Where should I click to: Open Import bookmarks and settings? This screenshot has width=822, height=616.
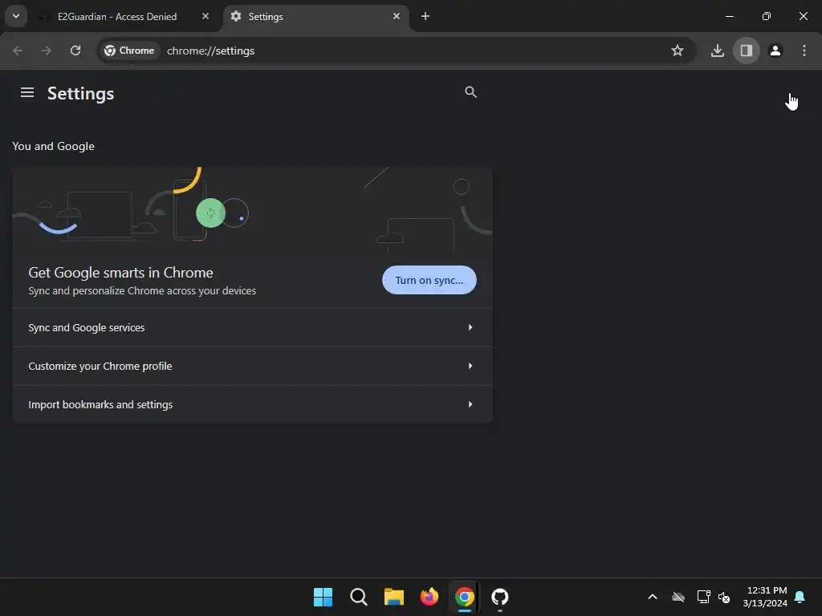[x=251, y=405]
